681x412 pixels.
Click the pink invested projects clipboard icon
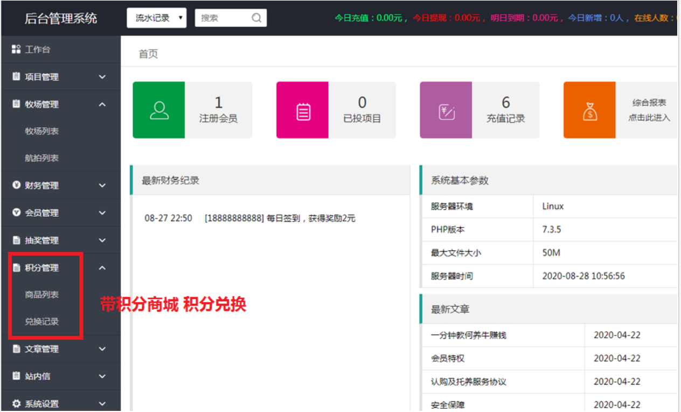[302, 110]
